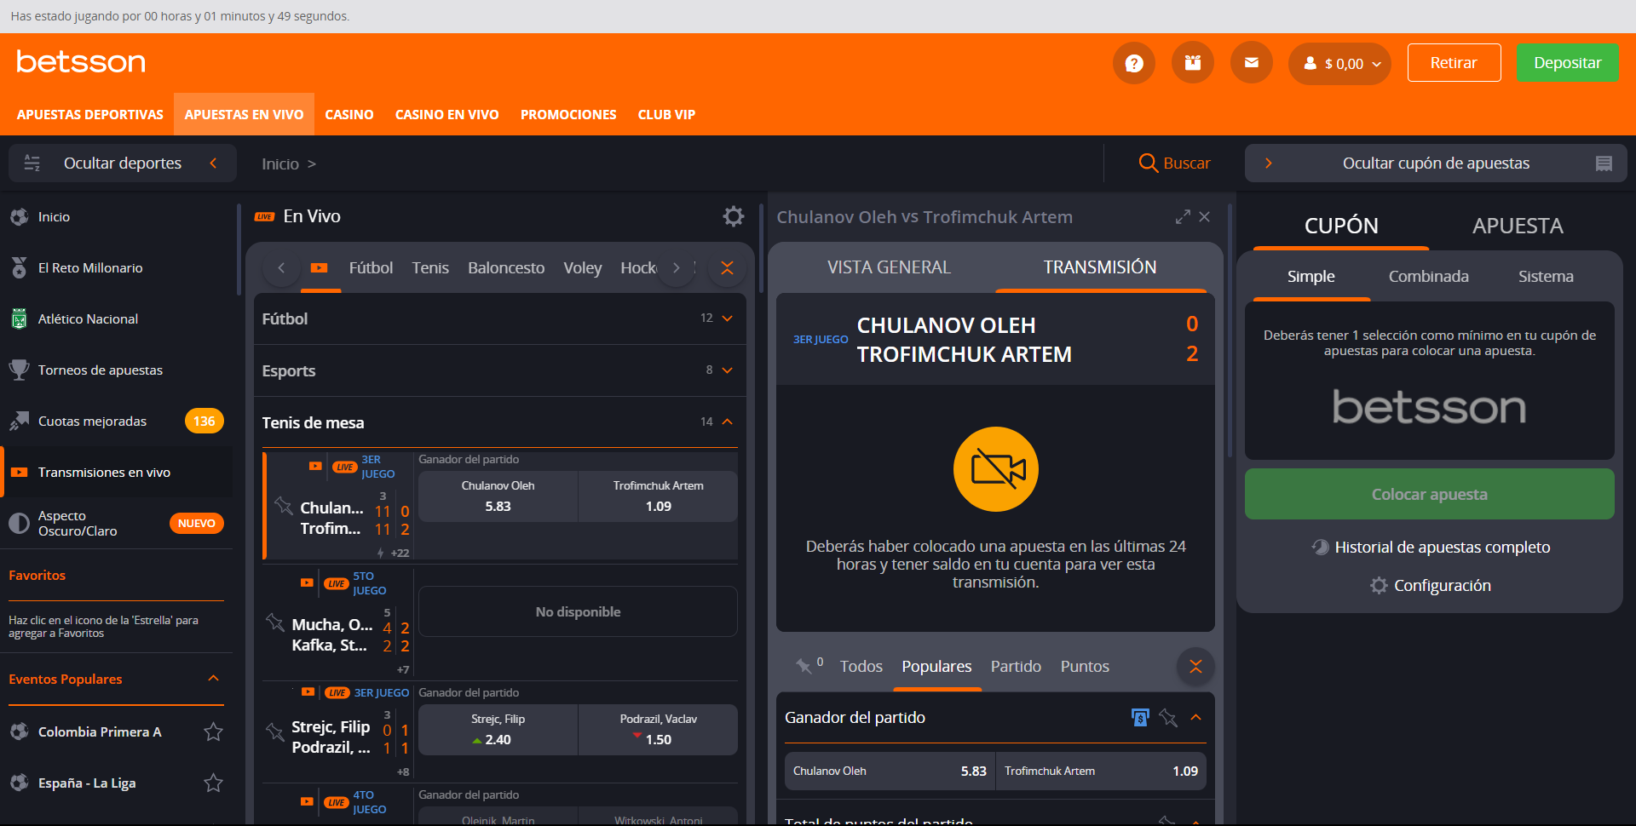Switch to the Vista General tab
1636x826 pixels.
(x=889, y=267)
